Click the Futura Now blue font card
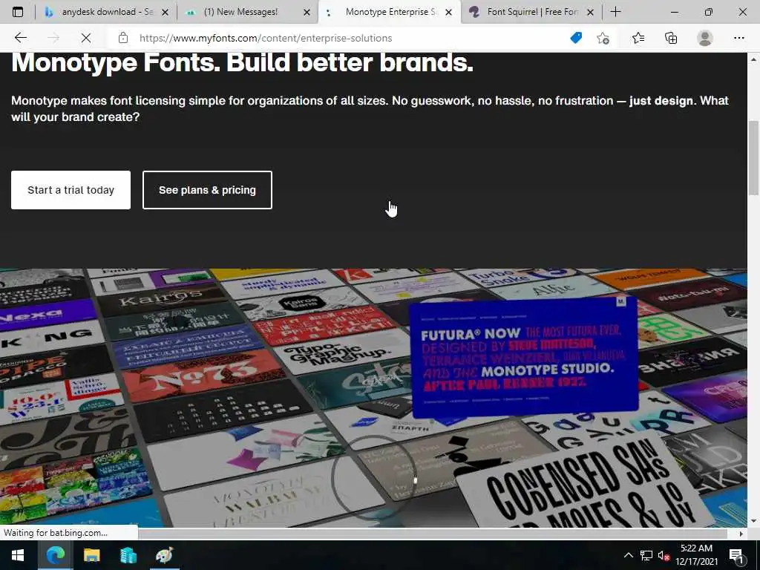Image resolution: width=760 pixels, height=570 pixels. tap(524, 357)
